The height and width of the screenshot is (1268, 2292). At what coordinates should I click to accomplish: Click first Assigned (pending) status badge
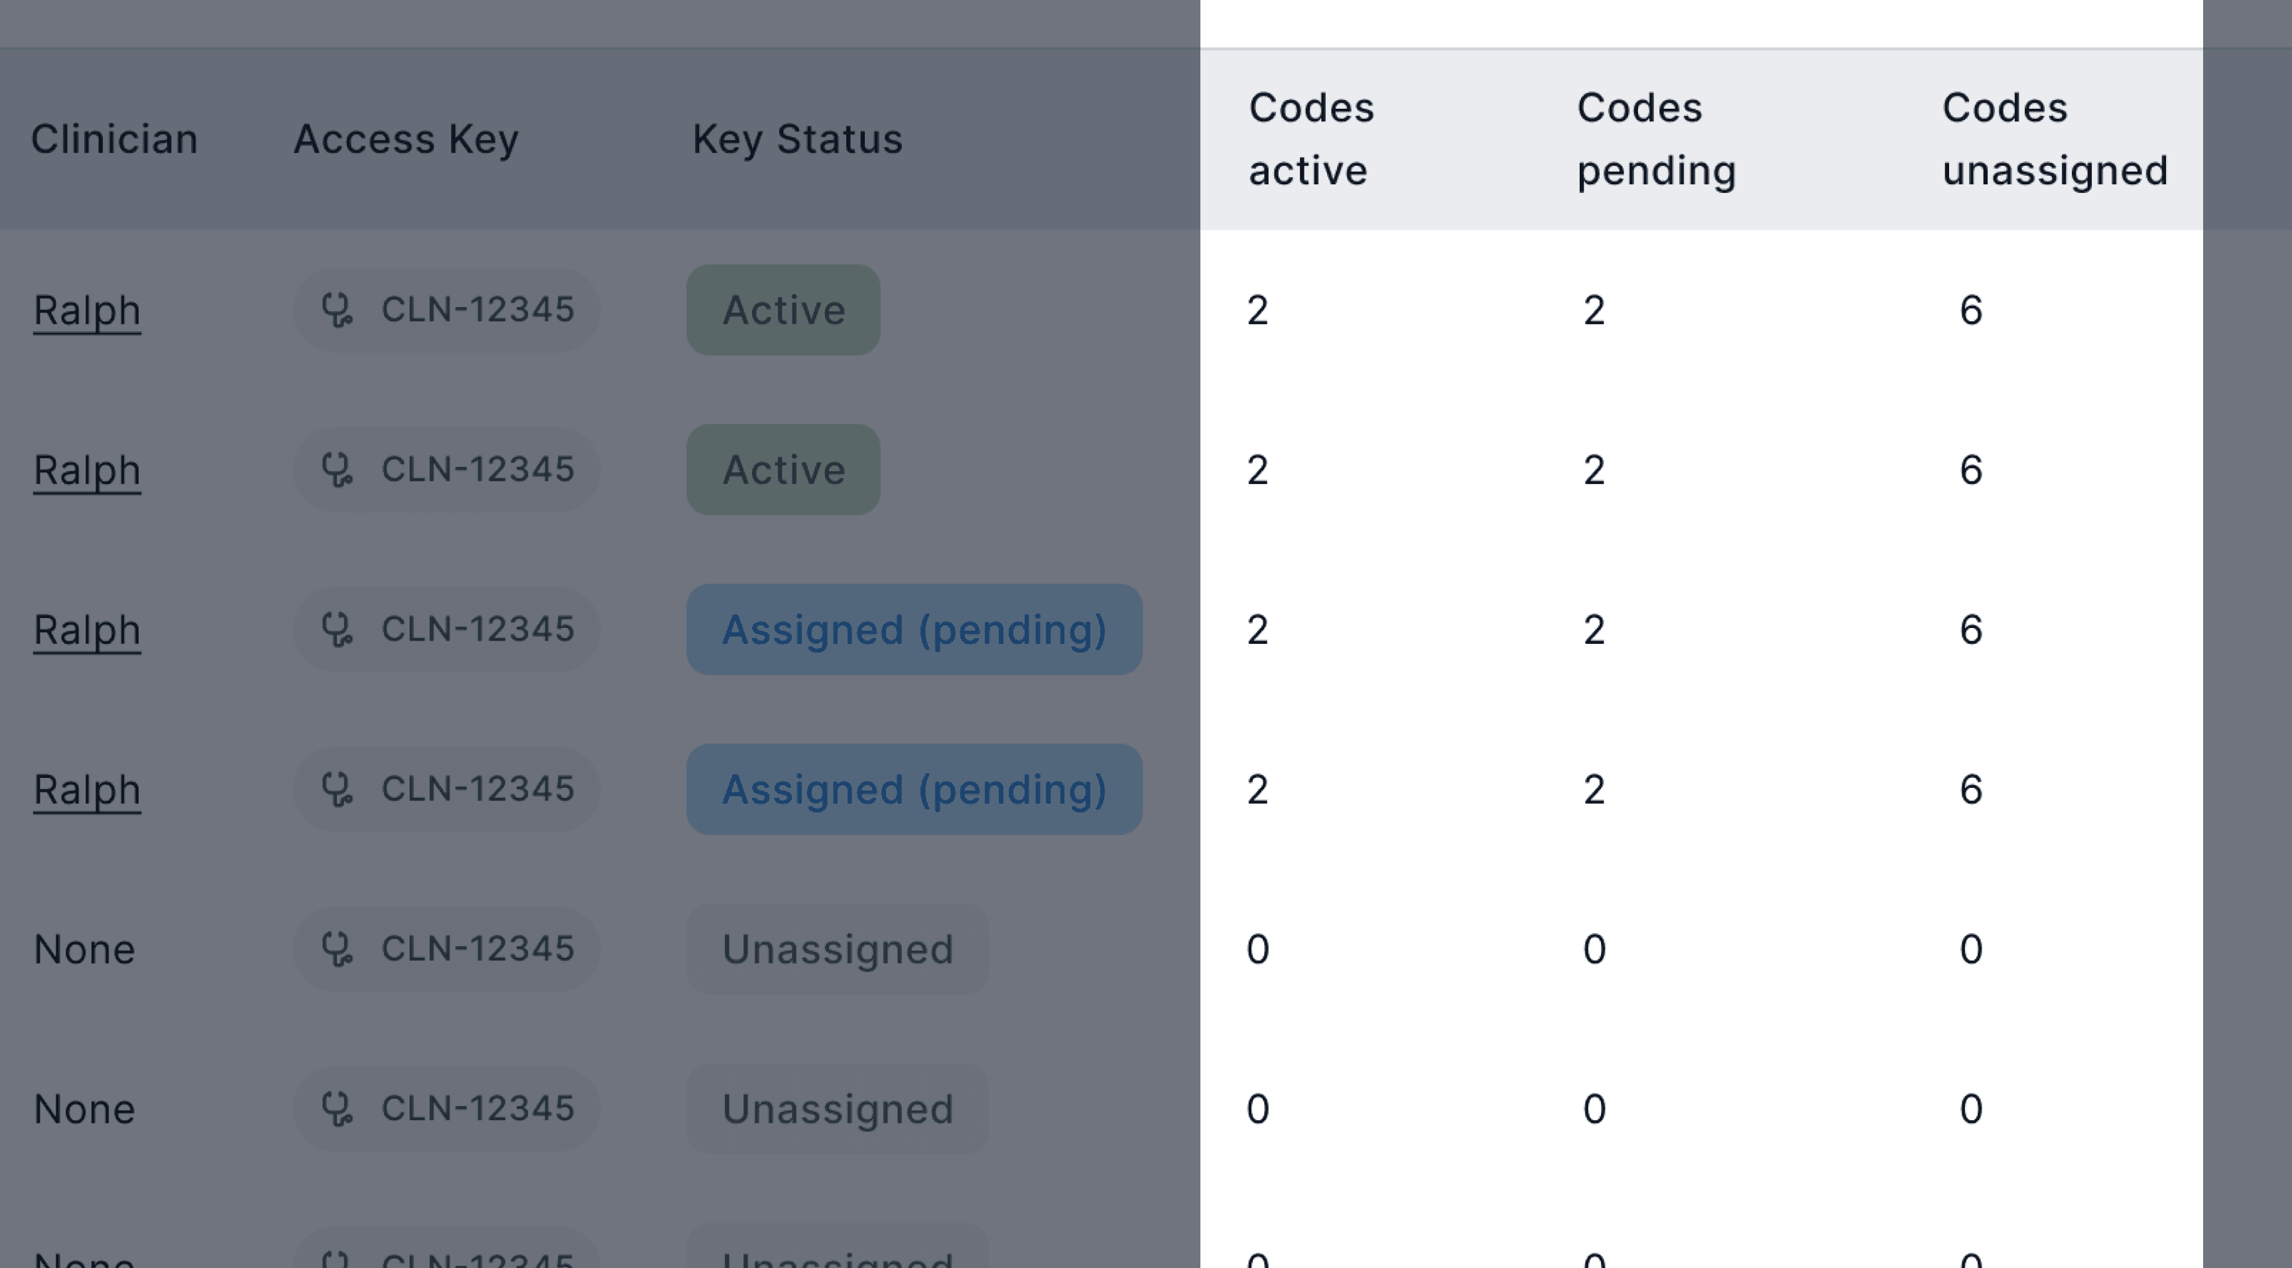pos(914,629)
